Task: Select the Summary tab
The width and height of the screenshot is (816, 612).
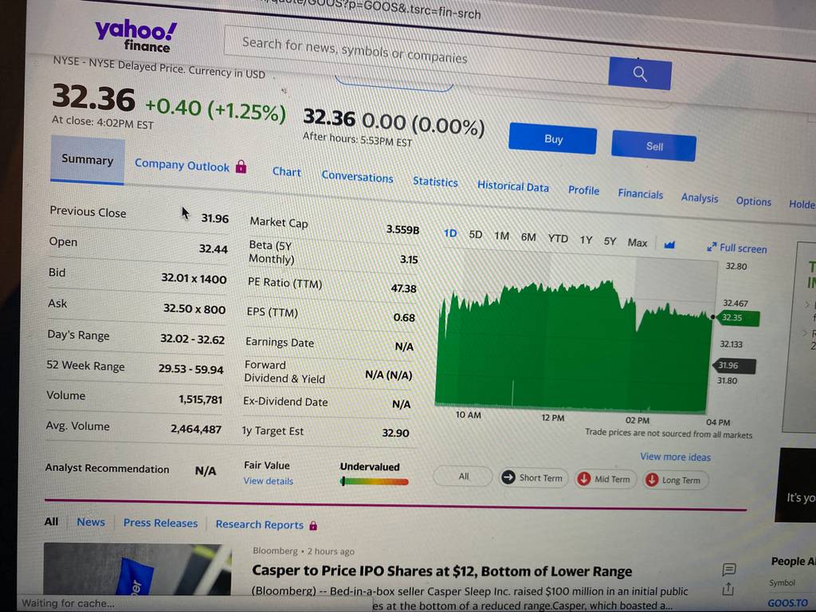Action: click(x=87, y=159)
